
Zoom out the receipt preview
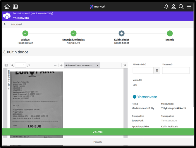(x=55, y=65)
